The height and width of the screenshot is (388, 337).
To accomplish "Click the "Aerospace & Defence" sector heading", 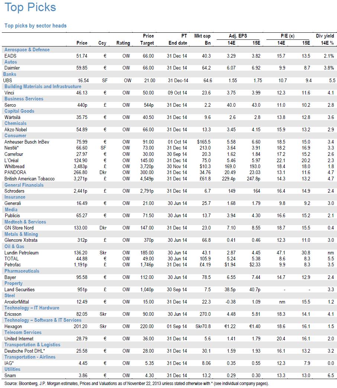I will pos(27,50).
